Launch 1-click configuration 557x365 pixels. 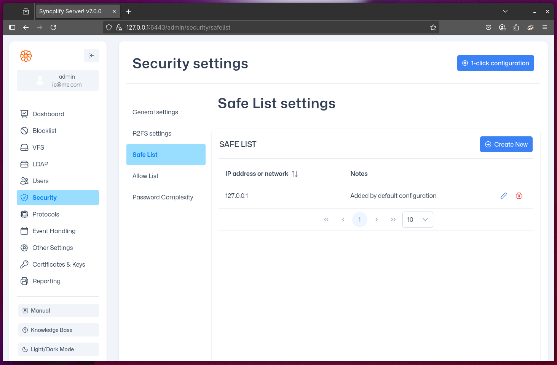coord(495,63)
